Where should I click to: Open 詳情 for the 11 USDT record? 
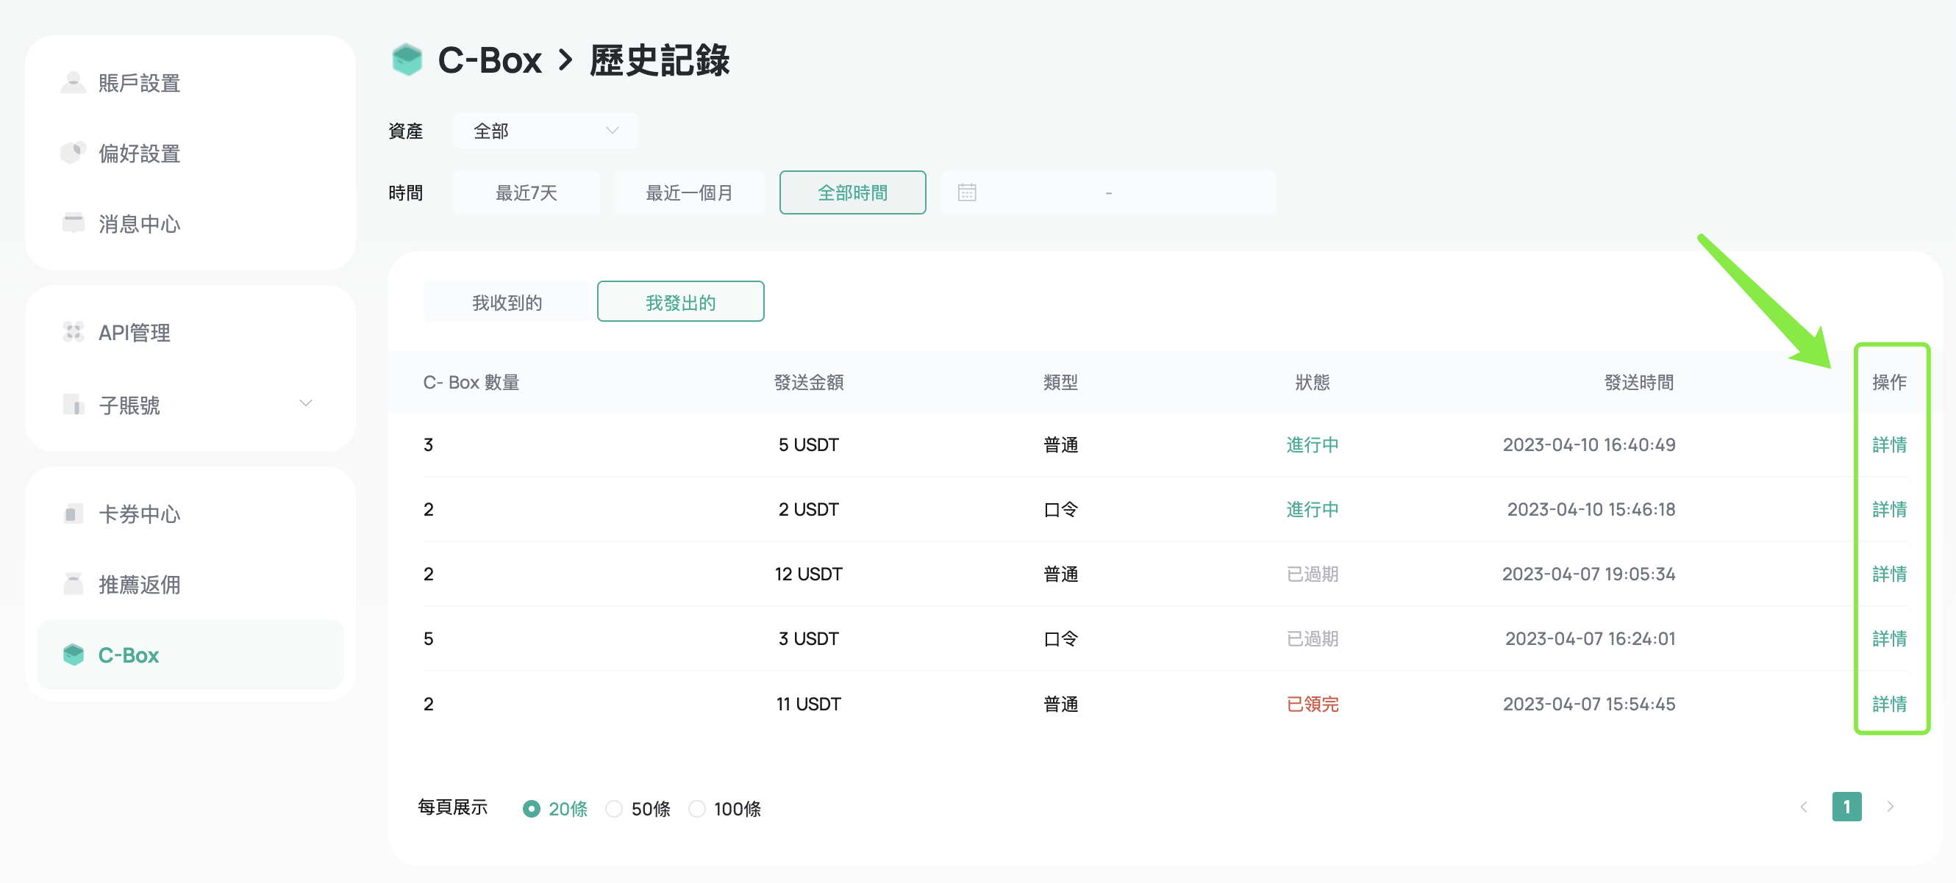(1888, 704)
